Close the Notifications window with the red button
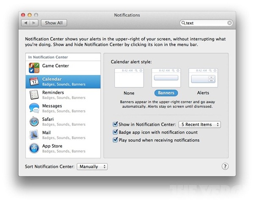254x202 pixels. 23,15
